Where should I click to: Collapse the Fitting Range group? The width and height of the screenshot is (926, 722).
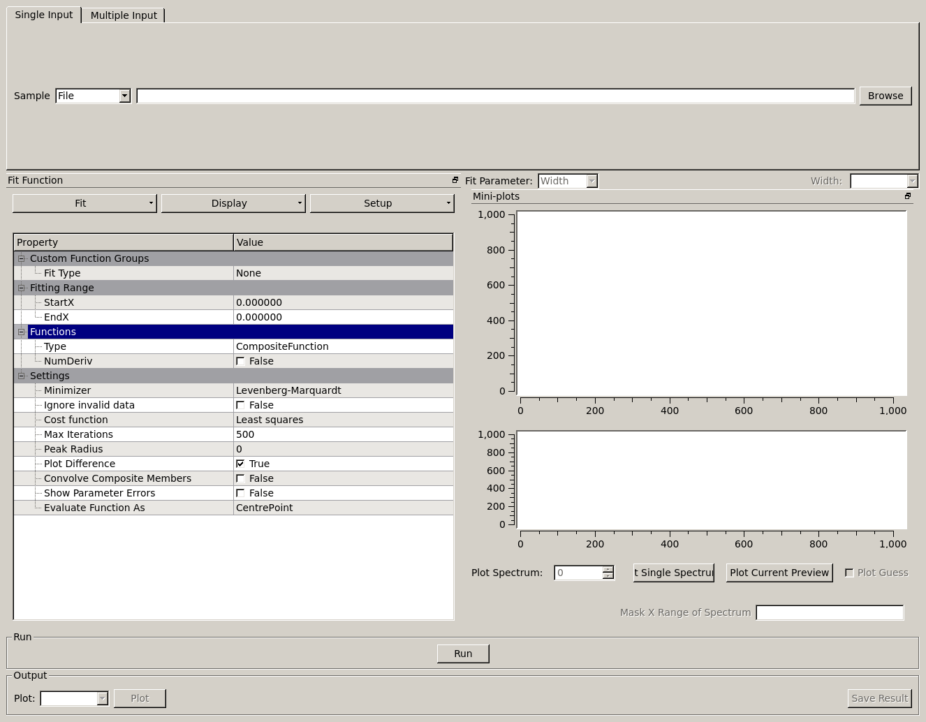click(22, 288)
